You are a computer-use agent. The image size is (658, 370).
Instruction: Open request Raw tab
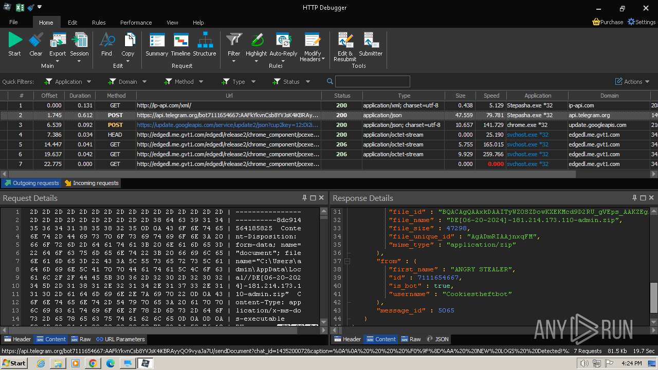pos(81,339)
